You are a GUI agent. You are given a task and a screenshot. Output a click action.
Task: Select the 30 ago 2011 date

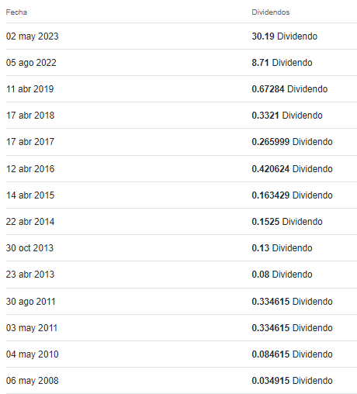(x=30, y=302)
